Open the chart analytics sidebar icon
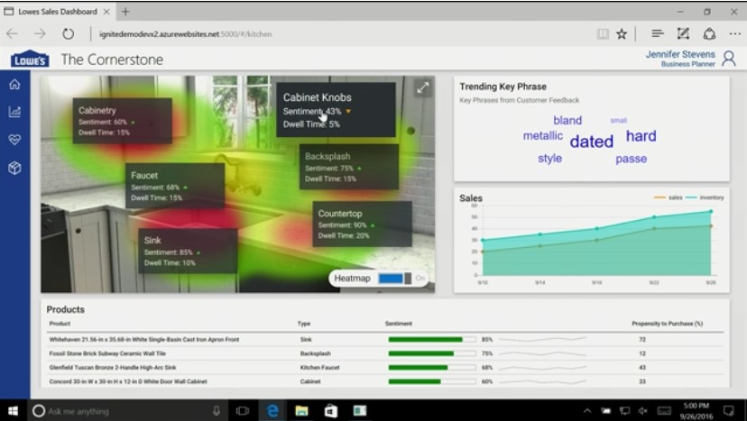Screen dimensions: 747x421 [x=14, y=112]
